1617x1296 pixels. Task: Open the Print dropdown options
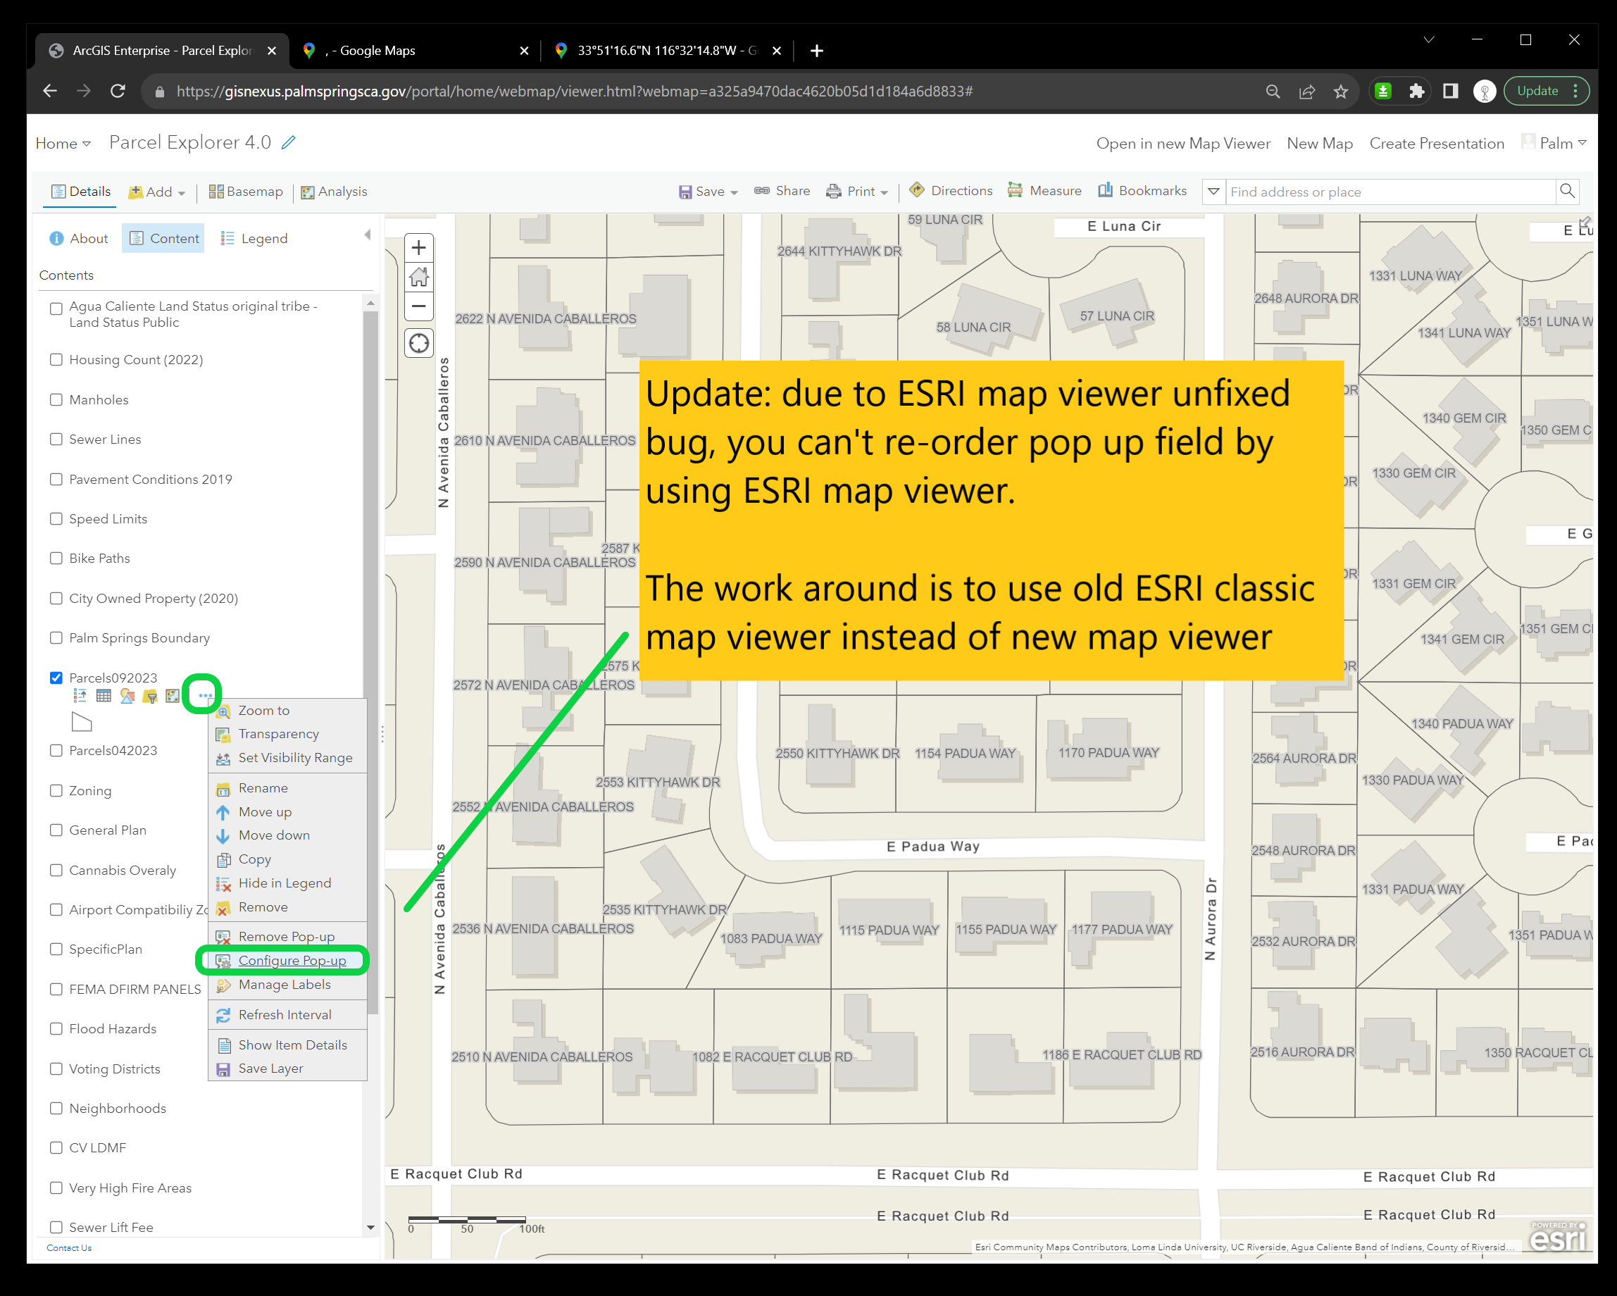(856, 192)
